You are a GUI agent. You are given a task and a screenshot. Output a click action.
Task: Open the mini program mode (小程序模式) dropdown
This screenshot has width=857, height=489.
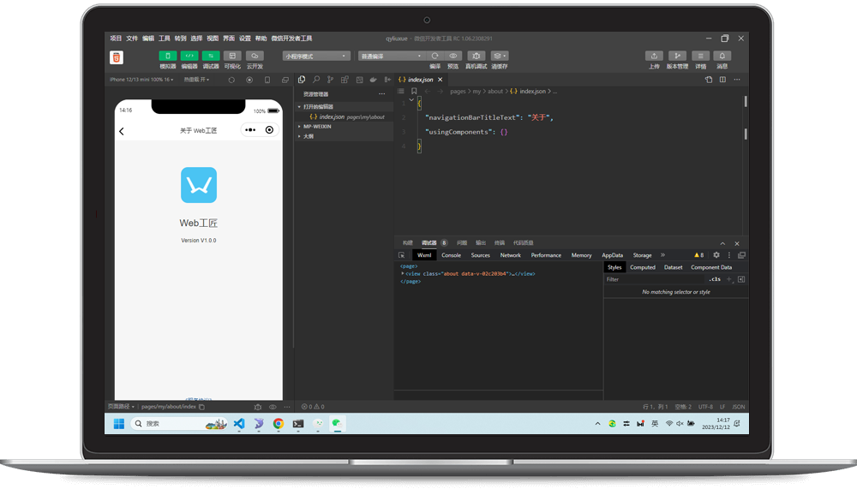point(316,56)
